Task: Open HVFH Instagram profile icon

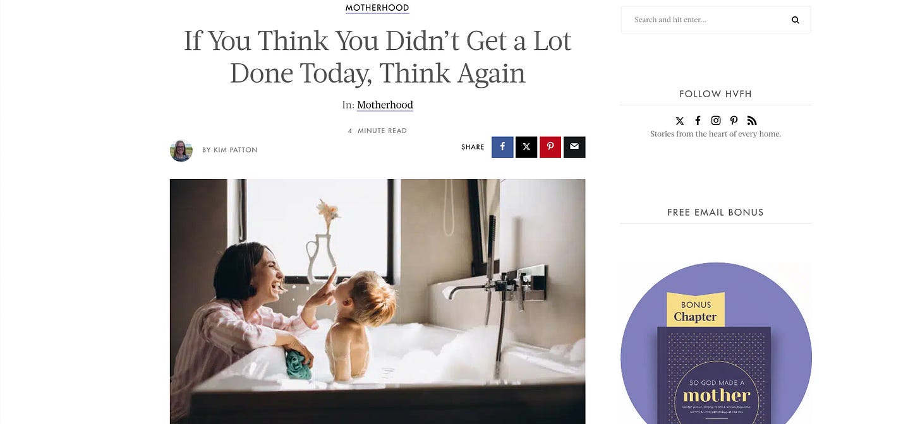Action: click(716, 121)
